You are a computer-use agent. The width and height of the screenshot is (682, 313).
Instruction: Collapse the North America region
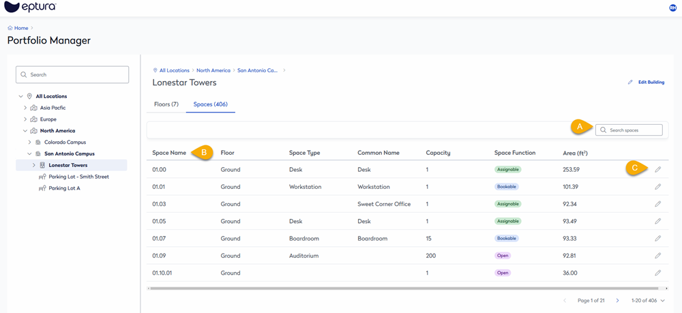pos(25,130)
